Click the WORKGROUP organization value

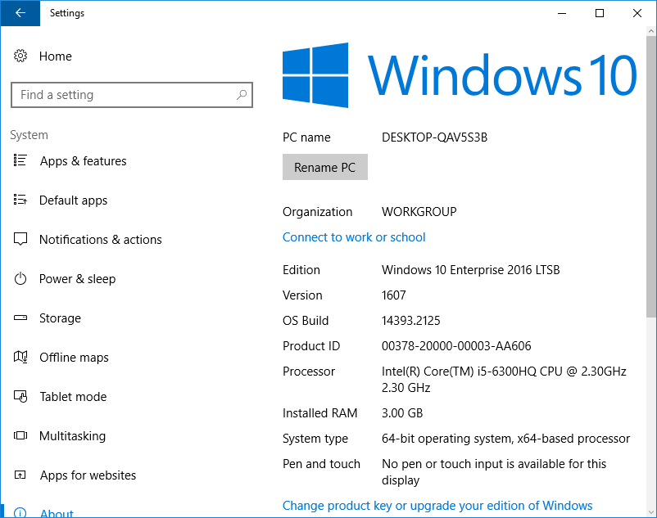pos(419,212)
